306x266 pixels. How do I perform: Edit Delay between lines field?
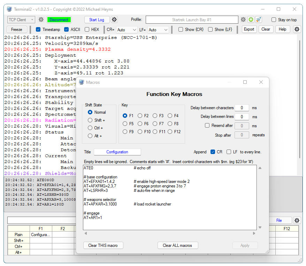point(242,116)
